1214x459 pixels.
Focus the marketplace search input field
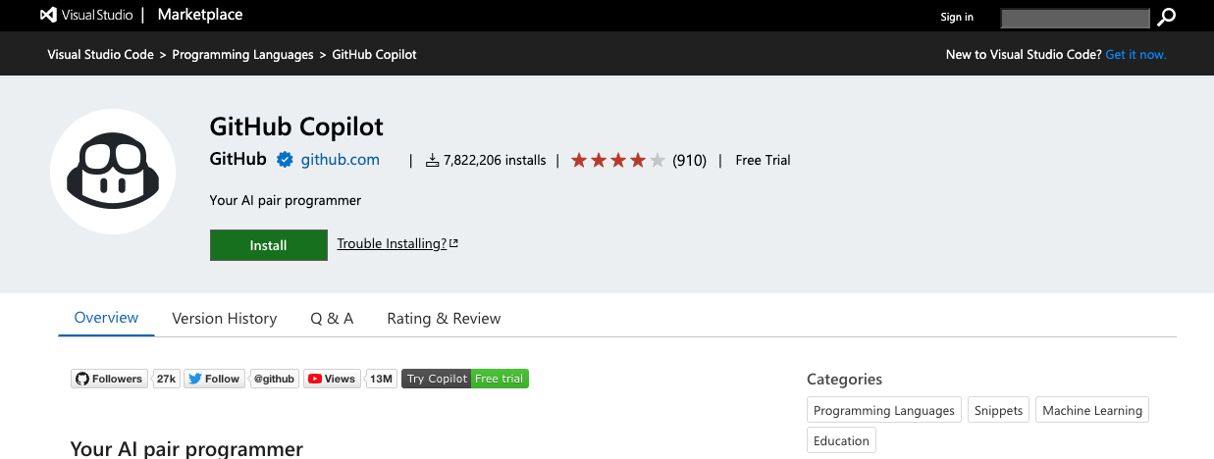tap(1075, 18)
